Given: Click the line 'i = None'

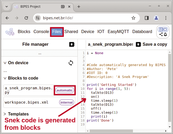Looking at the screenshot, I should pyautogui.click(x=95, y=53).
